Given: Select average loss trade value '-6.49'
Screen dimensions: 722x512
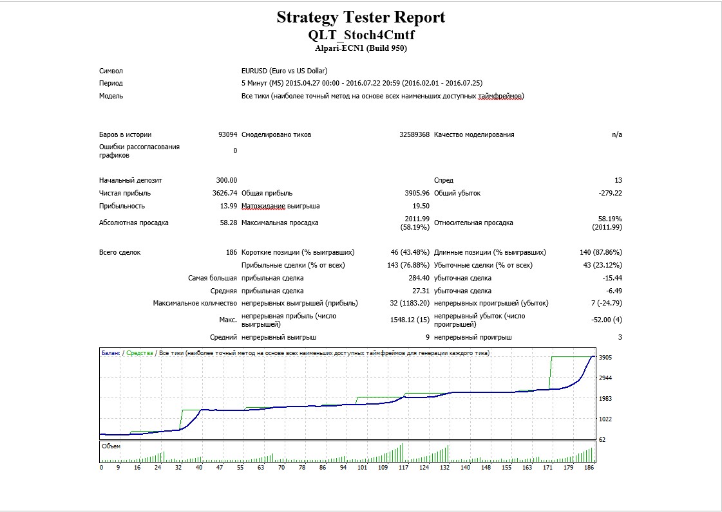Looking at the screenshot, I should [614, 291].
